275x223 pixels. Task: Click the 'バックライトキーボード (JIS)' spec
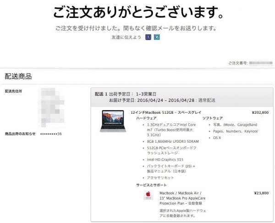[171, 168]
